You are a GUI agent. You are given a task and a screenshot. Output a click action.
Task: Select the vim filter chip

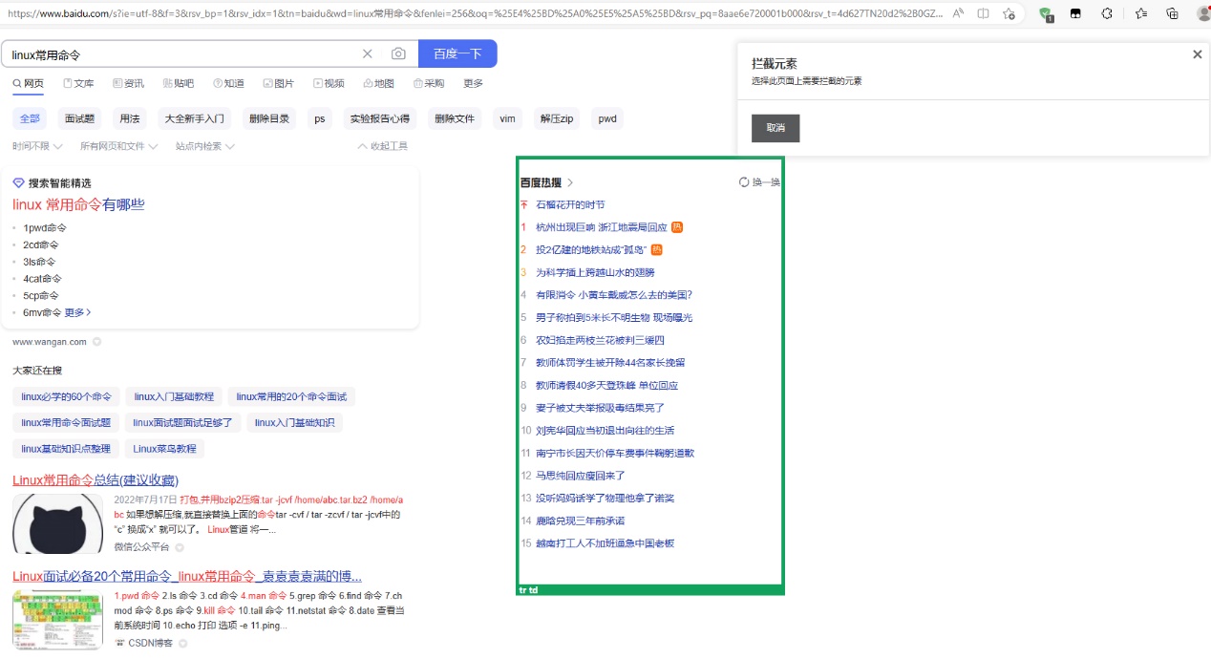pos(508,119)
